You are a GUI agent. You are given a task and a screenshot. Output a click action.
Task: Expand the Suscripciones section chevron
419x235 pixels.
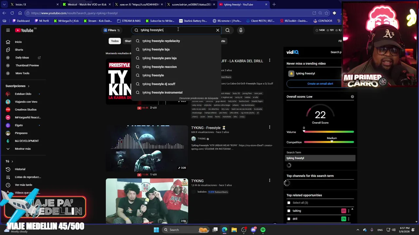[x=28, y=86]
